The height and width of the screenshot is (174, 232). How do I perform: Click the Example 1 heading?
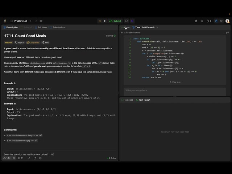pyautogui.click(x=10, y=83)
